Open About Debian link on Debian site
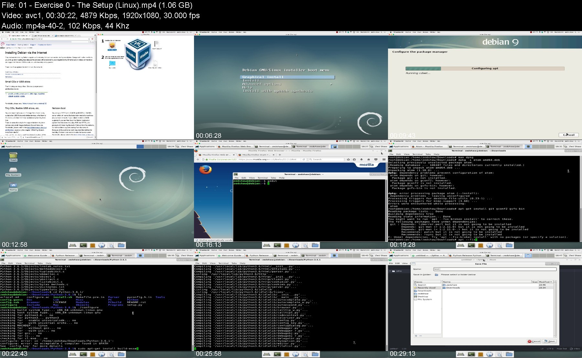Viewport: 582px width, 358px height. tap(11, 45)
